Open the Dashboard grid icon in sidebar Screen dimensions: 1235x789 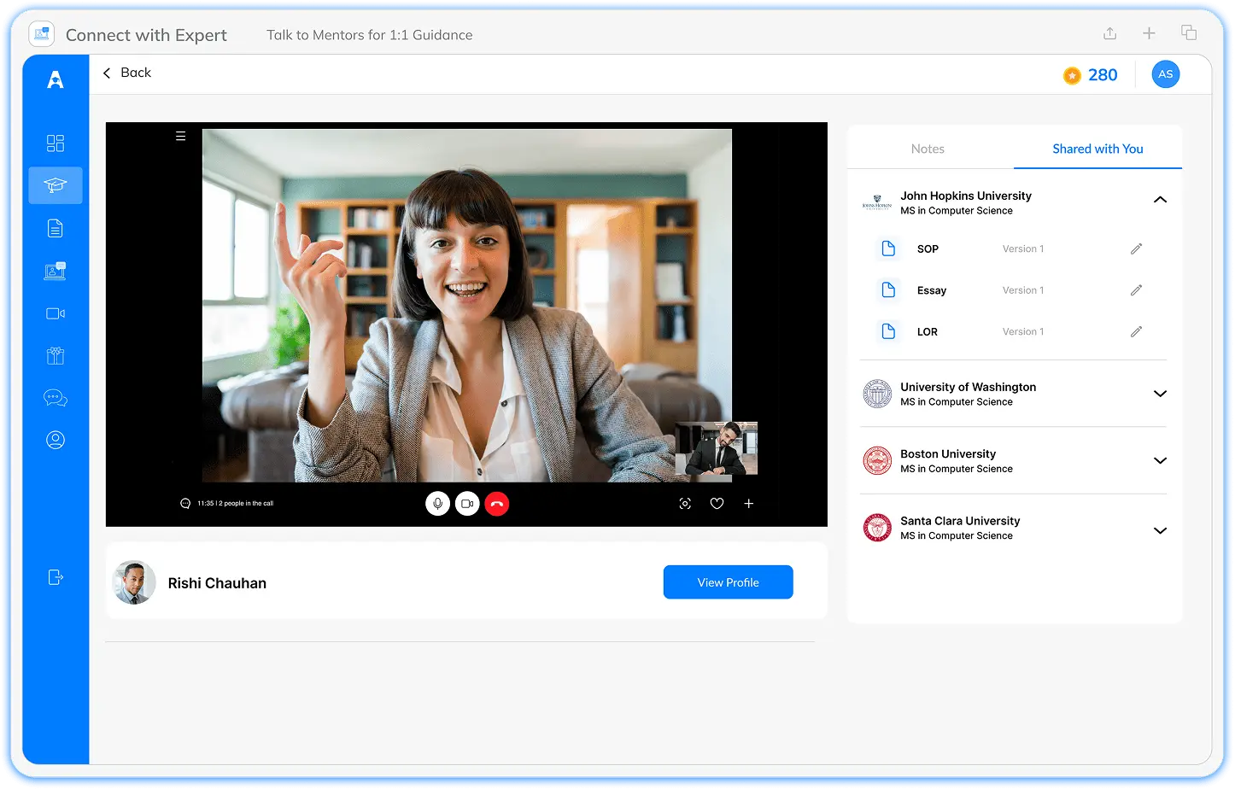click(x=55, y=143)
